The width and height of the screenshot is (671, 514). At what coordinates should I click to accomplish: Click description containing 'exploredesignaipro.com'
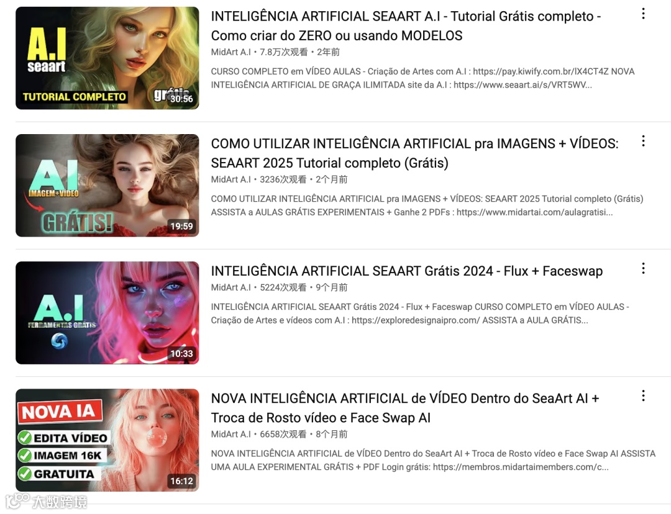point(420,313)
